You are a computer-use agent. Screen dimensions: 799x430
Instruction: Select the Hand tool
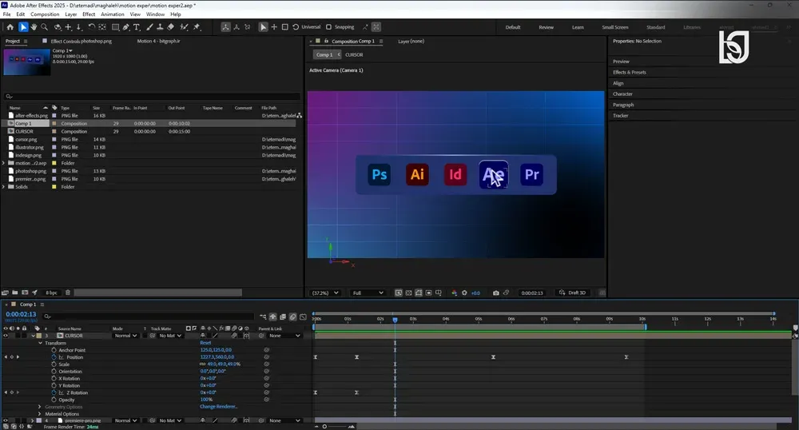point(34,27)
